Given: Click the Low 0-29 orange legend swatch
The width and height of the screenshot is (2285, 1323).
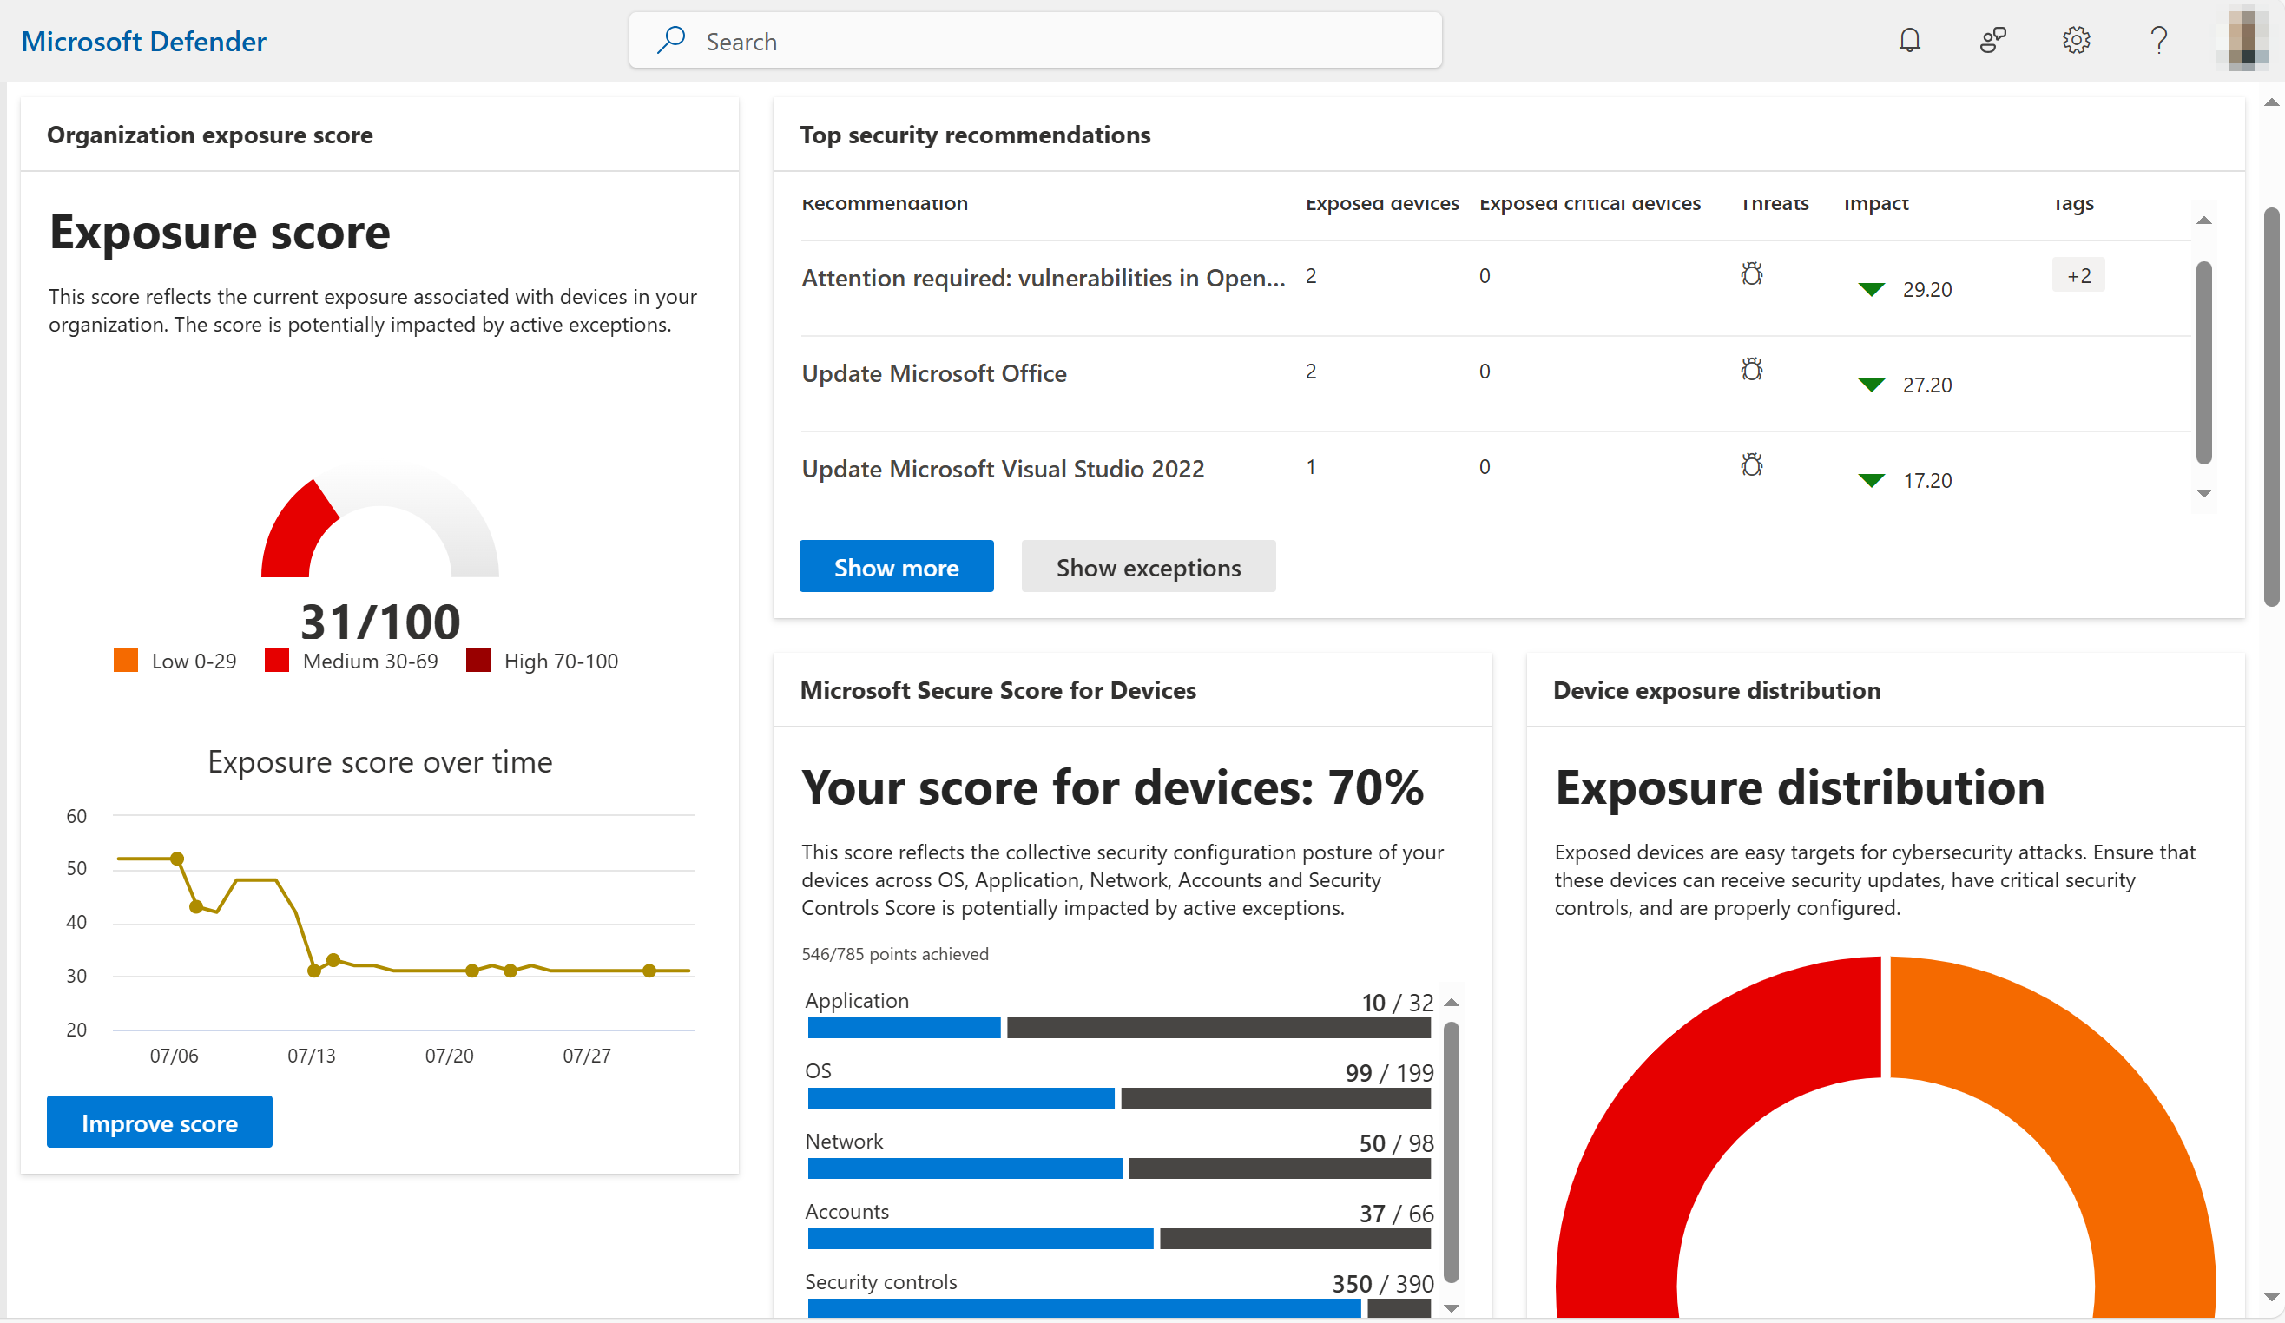Looking at the screenshot, I should [125, 660].
